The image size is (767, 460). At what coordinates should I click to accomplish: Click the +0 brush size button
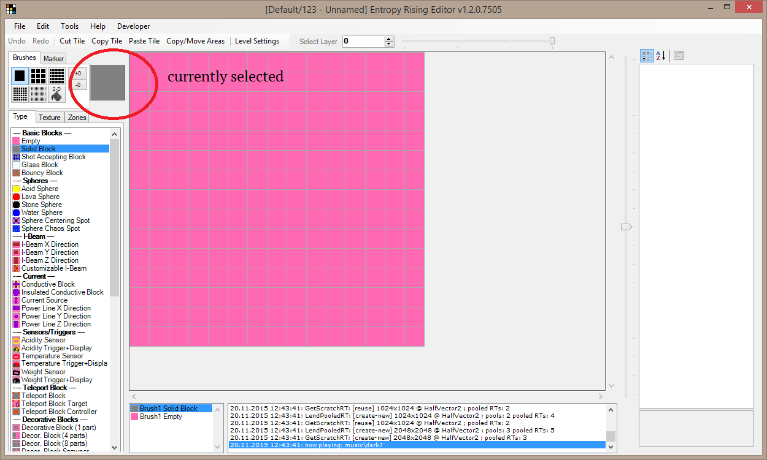[78, 74]
